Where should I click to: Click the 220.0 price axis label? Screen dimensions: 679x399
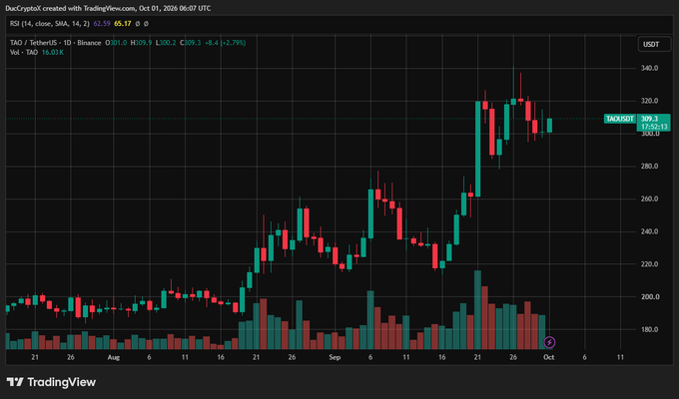coord(650,264)
